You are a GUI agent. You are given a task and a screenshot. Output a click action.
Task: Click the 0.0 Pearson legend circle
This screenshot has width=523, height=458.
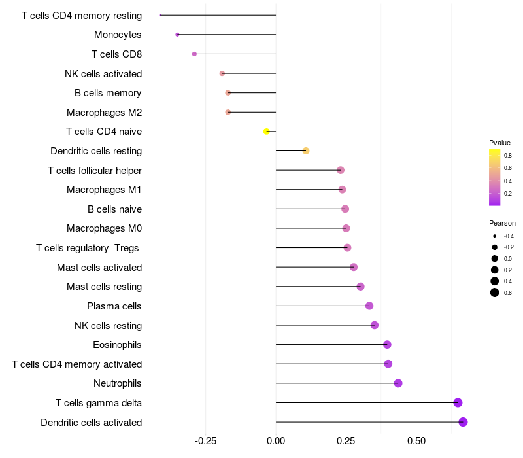point(495,258)
